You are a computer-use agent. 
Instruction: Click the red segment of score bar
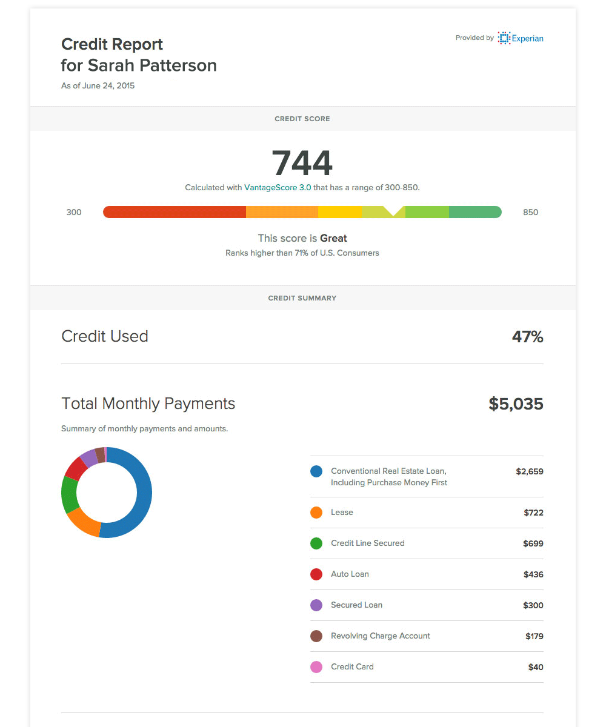pos(175,212)
